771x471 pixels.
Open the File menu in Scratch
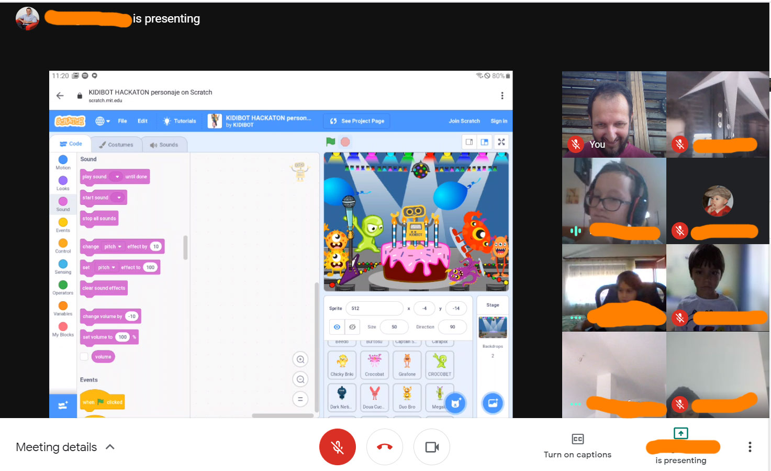pos(122,121)
